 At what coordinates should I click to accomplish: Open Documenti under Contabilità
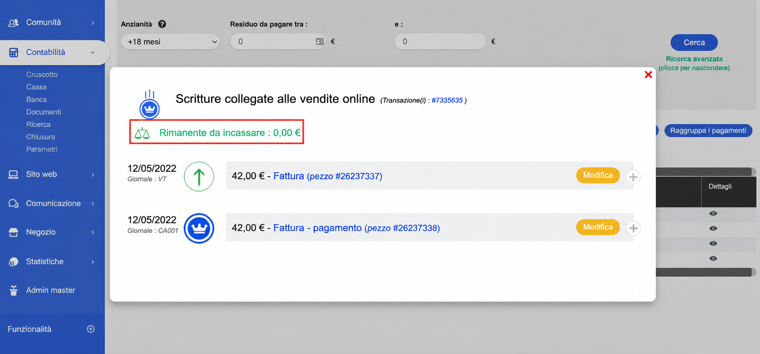click(43, 112)
